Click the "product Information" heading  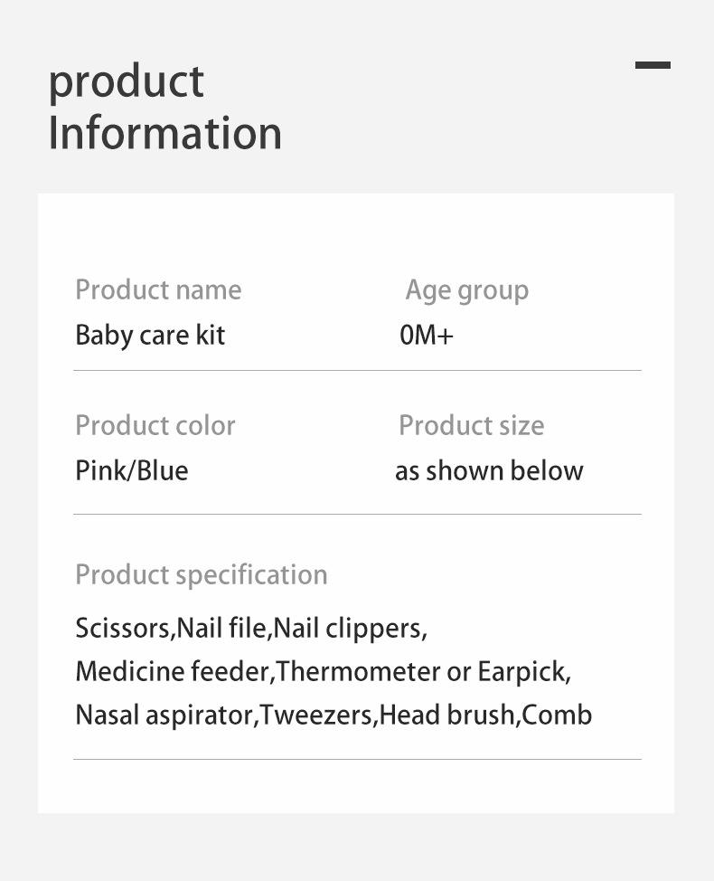[x=164, y=107]
